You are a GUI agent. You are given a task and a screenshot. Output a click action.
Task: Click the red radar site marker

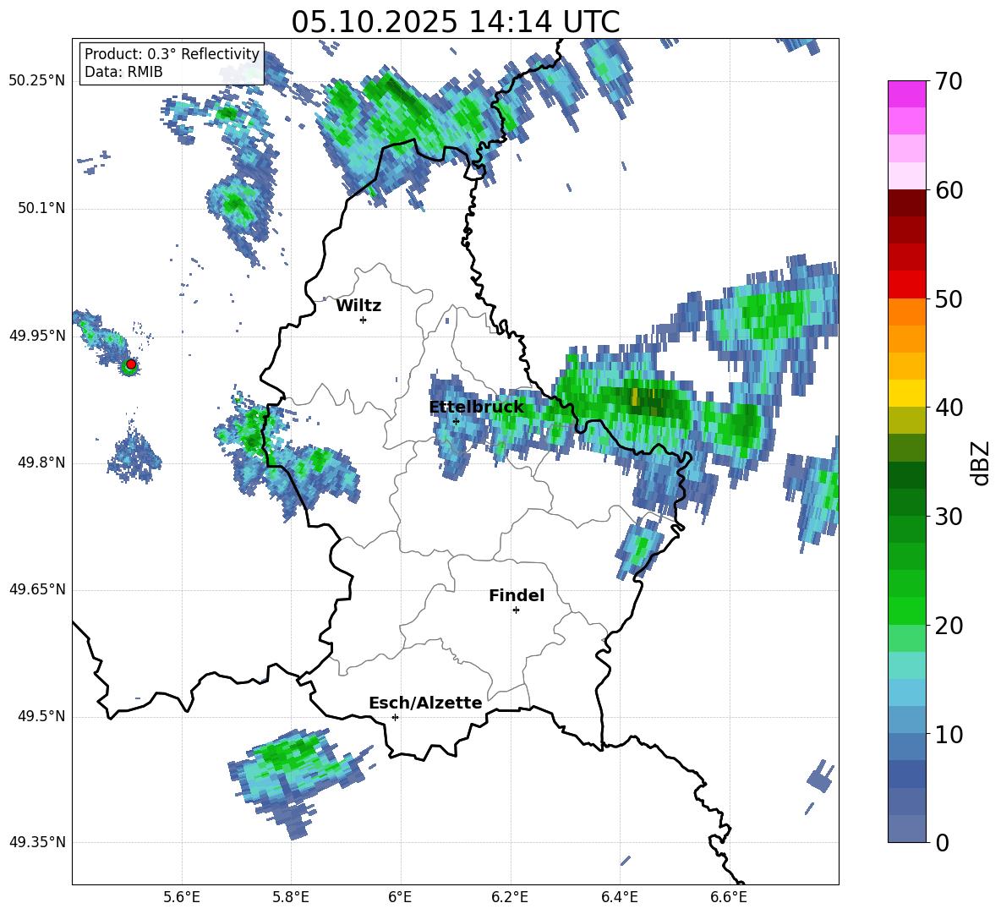pyautogui.click(x=131, y=364)
